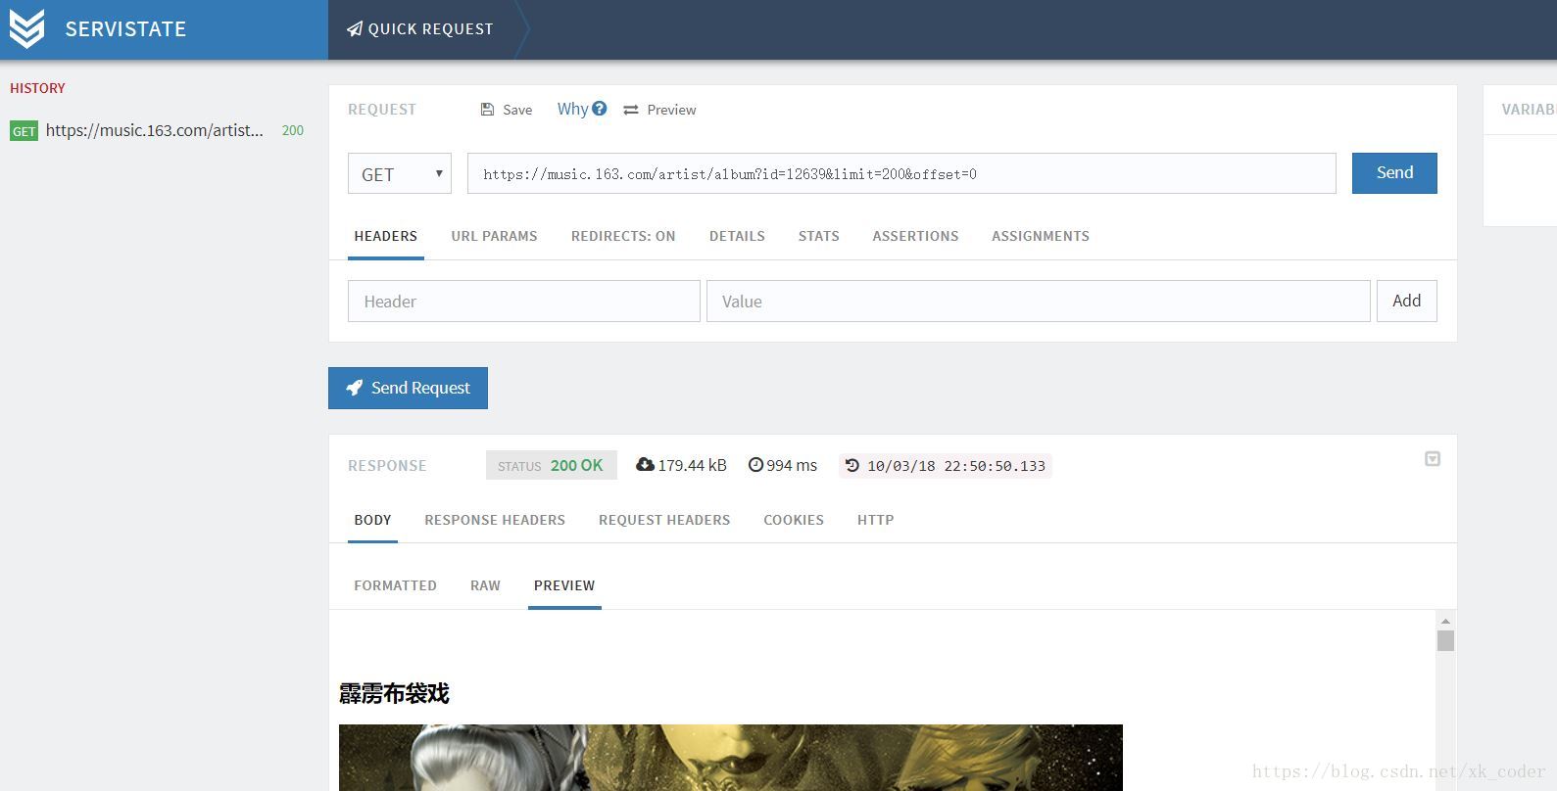Click the HISTORY heading
Image resolution: width=1557 pixels, height=791 pixels.
37,88
